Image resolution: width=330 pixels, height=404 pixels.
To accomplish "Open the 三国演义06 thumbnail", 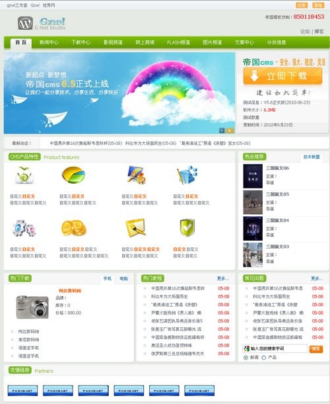I will 253,176.
